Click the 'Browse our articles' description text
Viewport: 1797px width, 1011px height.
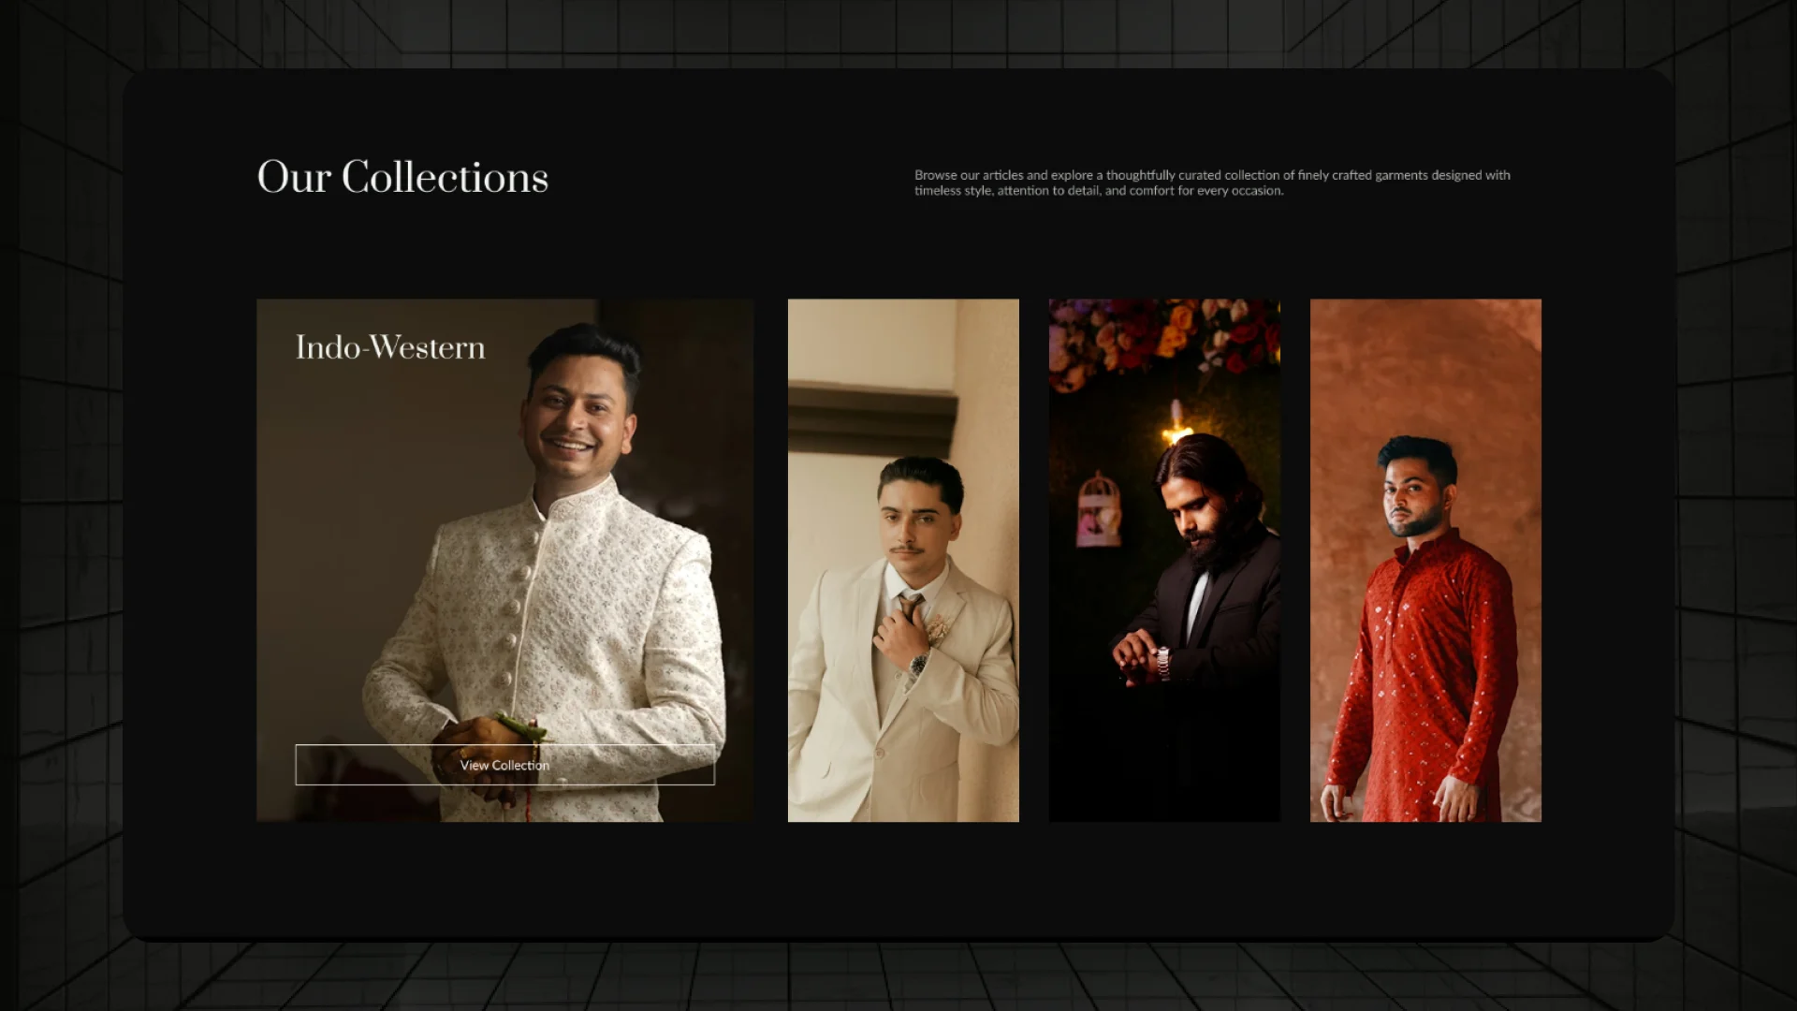point(1212,183)
